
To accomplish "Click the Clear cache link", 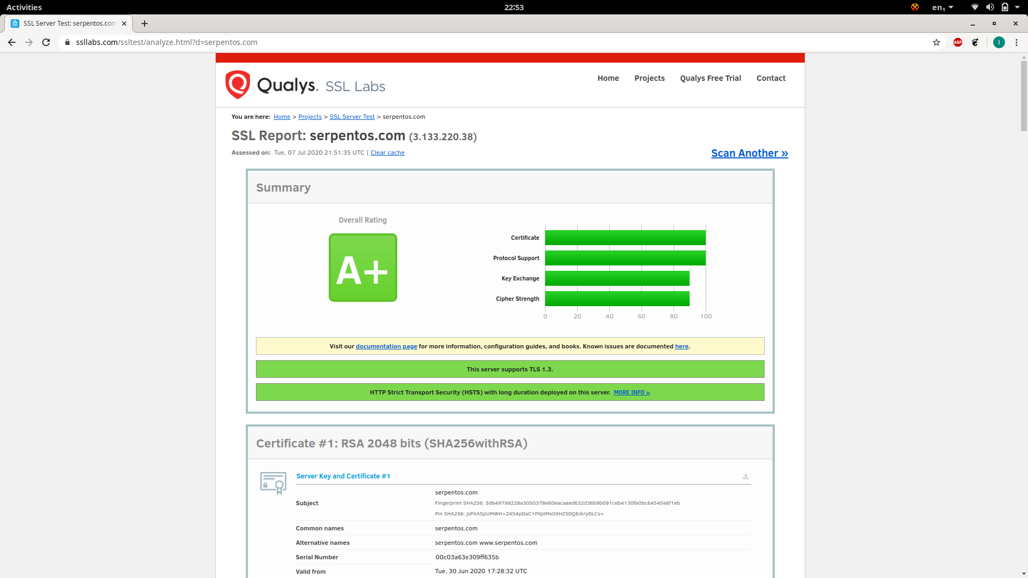I will click(x=388, y=153).
